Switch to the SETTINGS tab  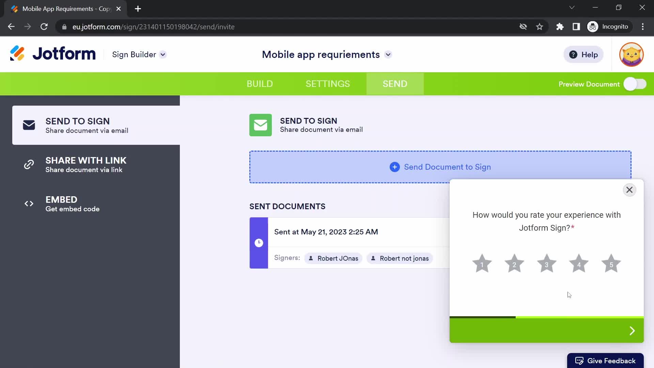point(327,83)
